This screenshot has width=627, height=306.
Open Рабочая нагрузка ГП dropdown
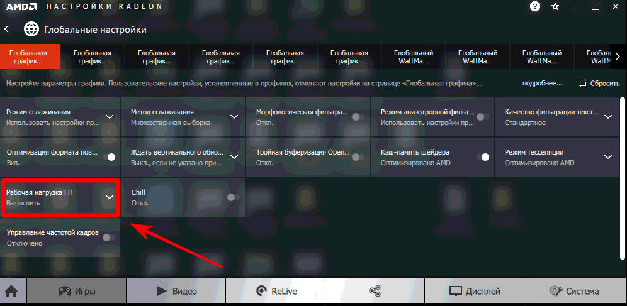click(110, 197)
